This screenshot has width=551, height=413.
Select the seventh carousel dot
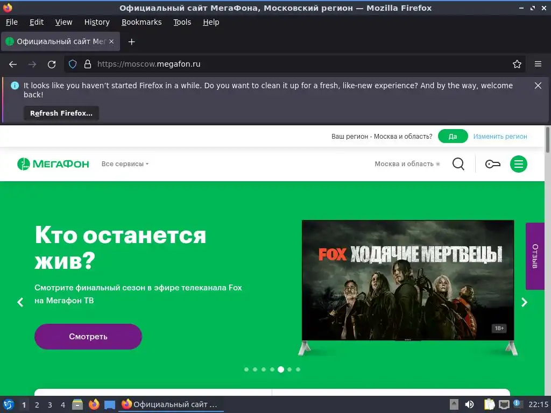298,369
